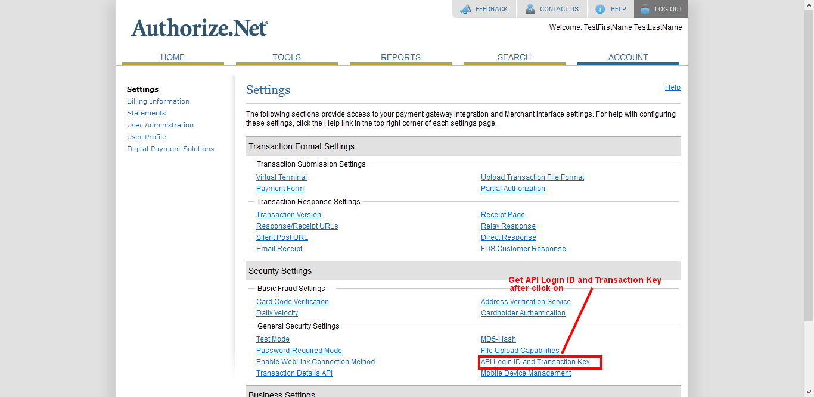The width and height of the screenshot is (814, 397).
Task: Open Card Code Verification link
Action: [293, 302]
